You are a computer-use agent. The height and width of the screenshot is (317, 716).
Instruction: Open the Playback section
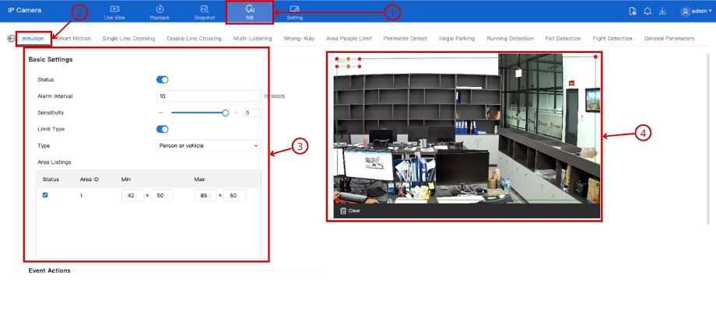pyautogui.click(x=160, y=12)
